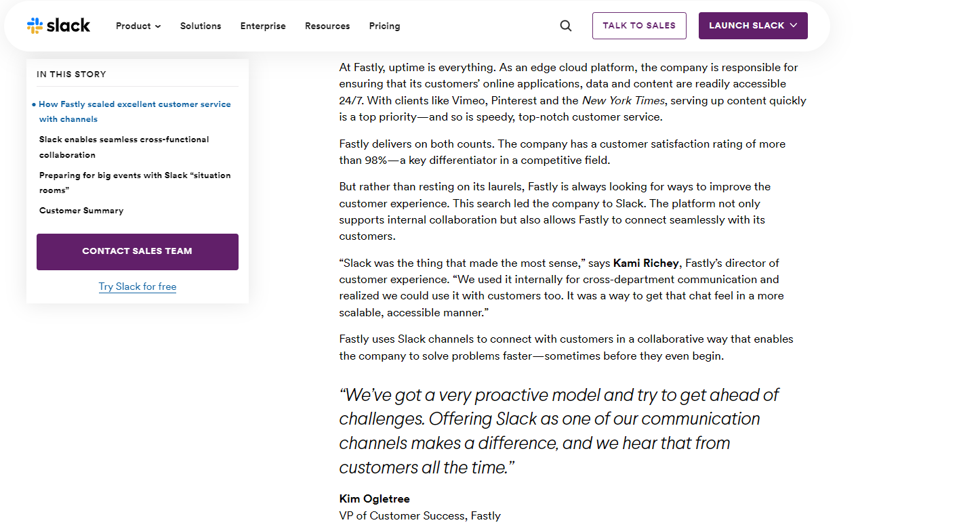Click the paragraph starting 'But rather than resting'
This screenshot has height=531, width=959.
[555, 211]
